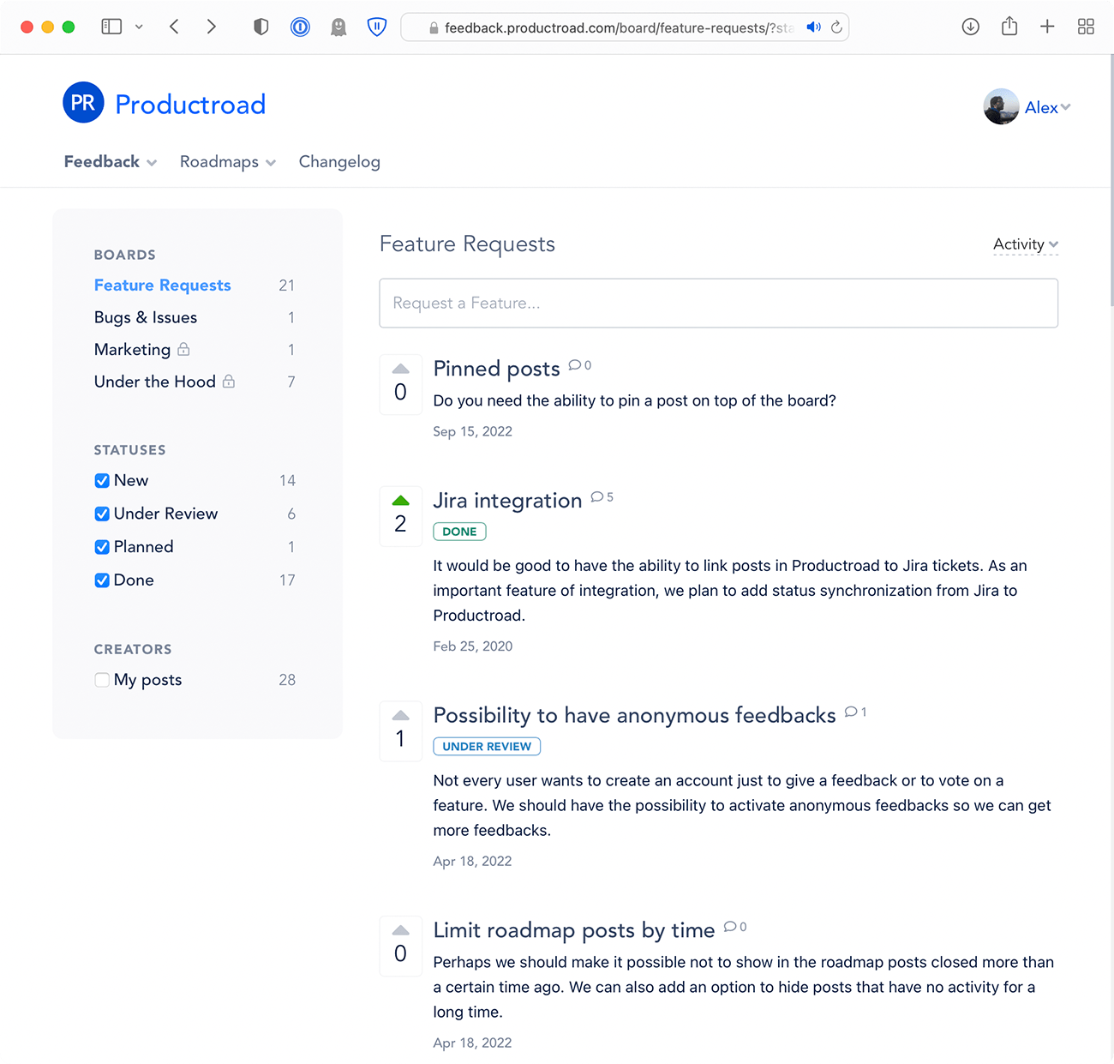
Task: Click the privacy shield half-shaded icon
Action: pos(261,27)
